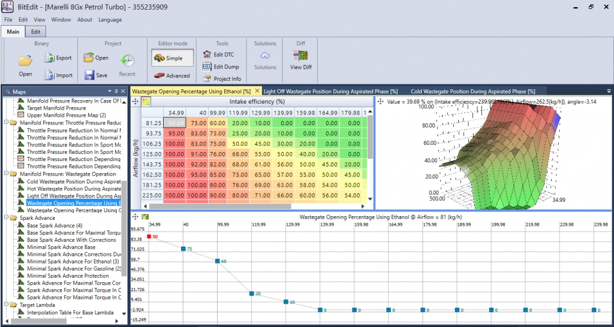Close the Maps panel
614x327 pixels.
(x=123, y=91)
